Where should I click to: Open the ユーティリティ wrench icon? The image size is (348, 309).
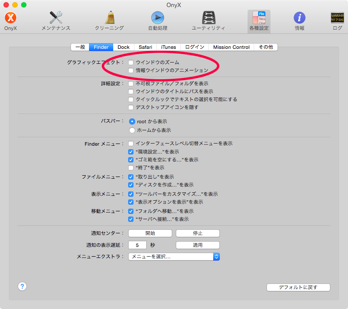(x=208, y=18)
